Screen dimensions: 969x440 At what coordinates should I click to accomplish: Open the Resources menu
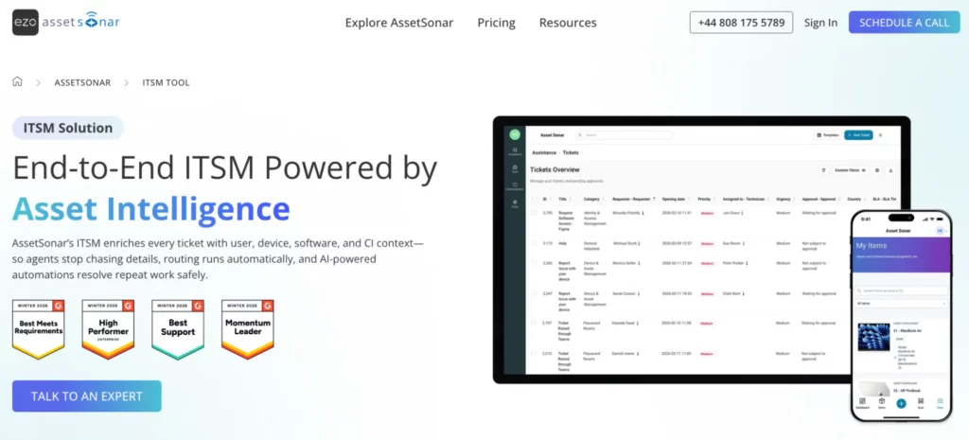point(568,23)
